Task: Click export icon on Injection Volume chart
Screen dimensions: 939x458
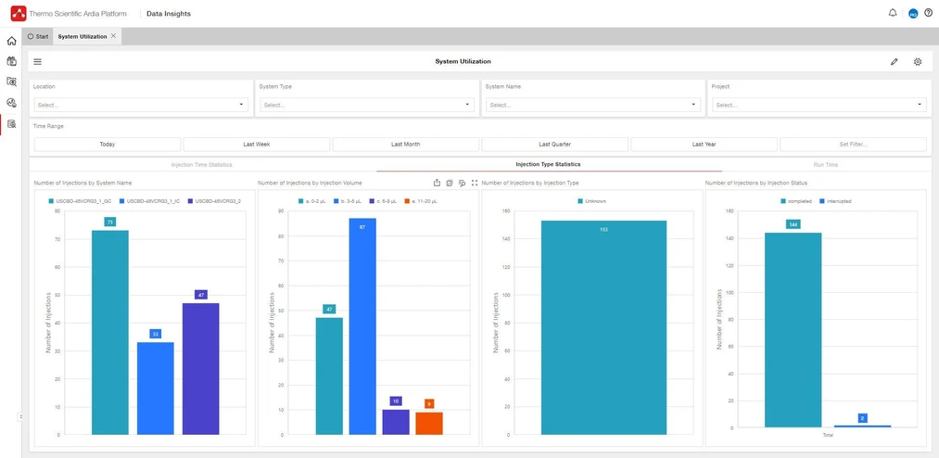Action: coord(437,183)
